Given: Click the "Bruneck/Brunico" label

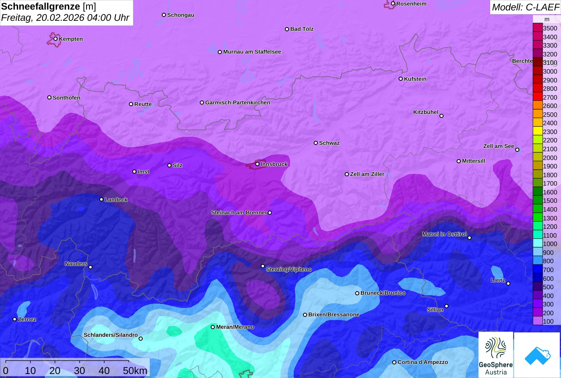Looking at the screenshot, I should click(x=383, y=293).
